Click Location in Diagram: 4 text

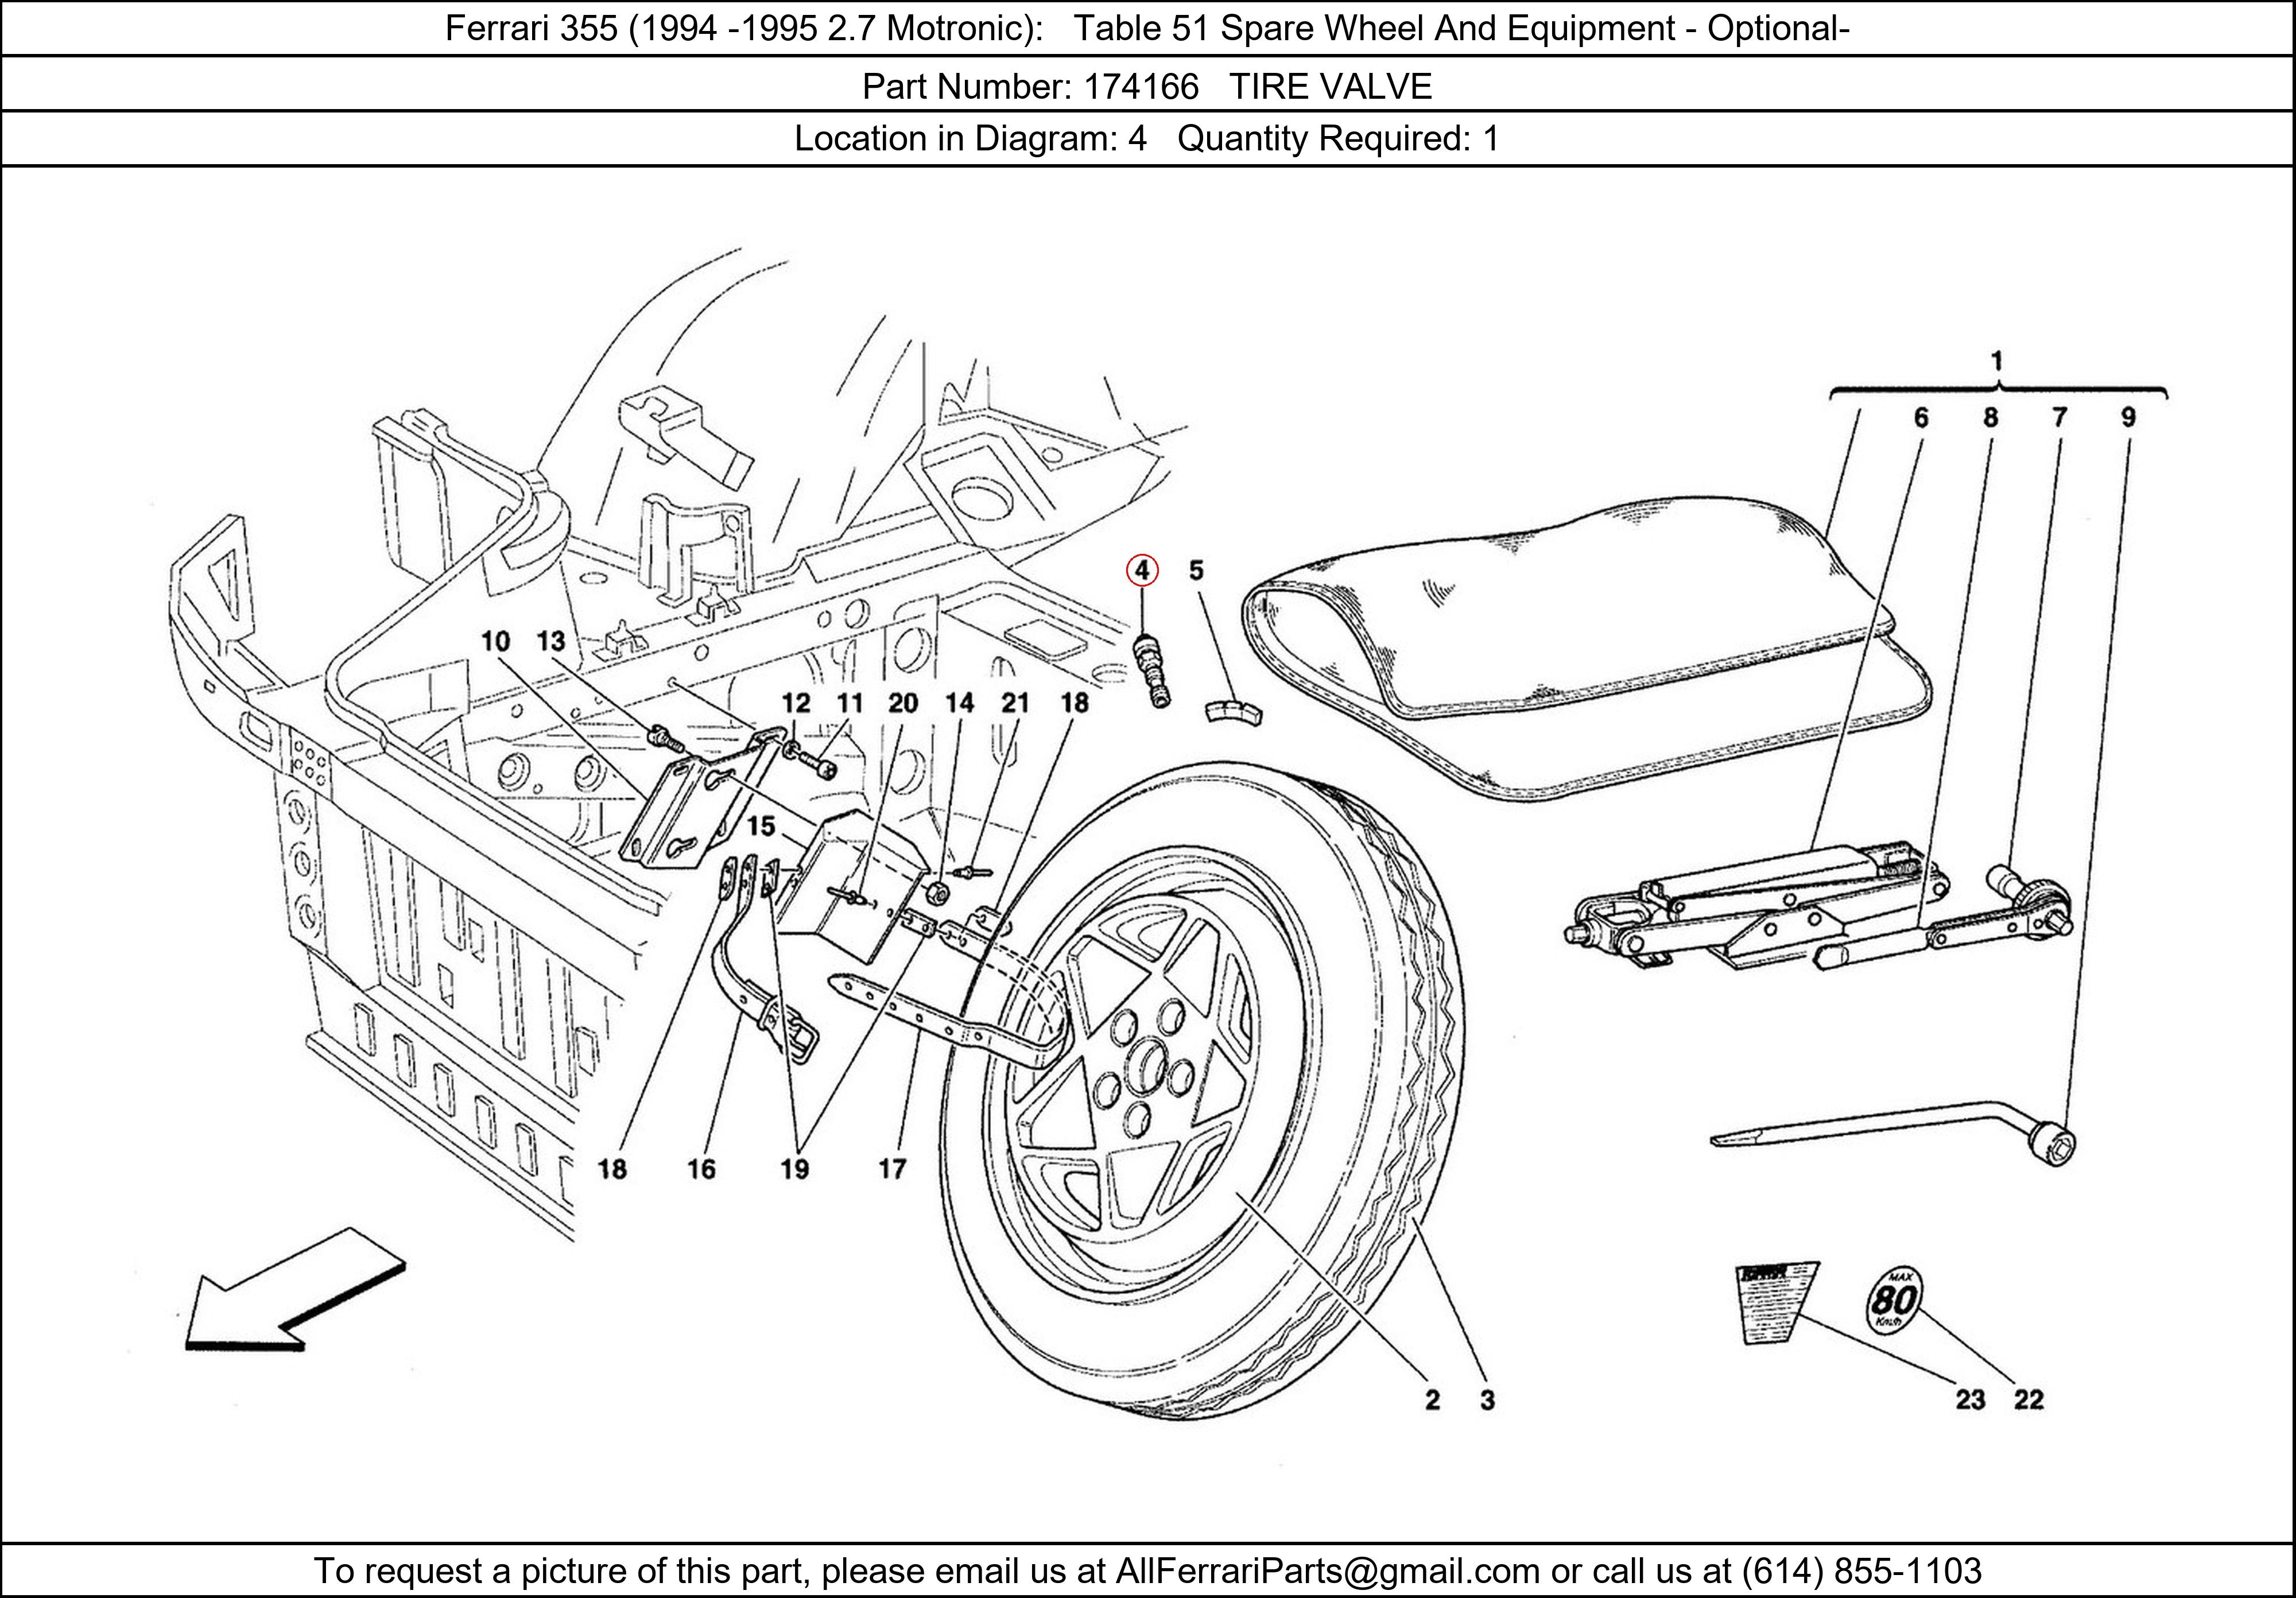coord(970,138)
